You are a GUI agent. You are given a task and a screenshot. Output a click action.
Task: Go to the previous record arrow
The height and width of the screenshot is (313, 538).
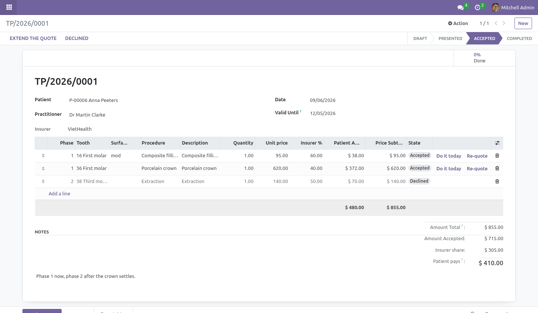pos(496,23)
